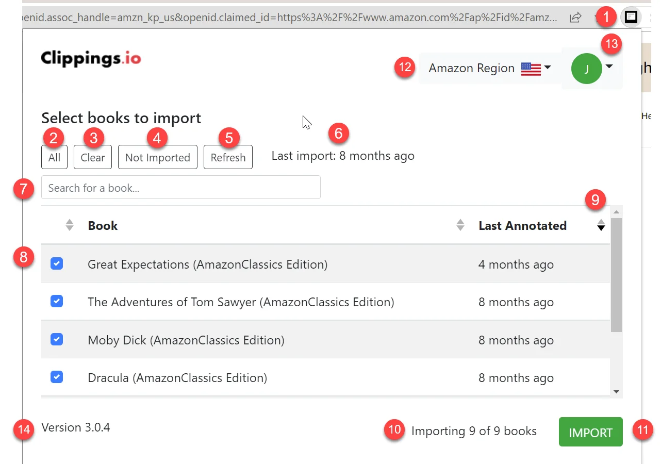Click the browser share page icon
The height and width of the screenshot is (464, 661).
click(x=575, y=18)
